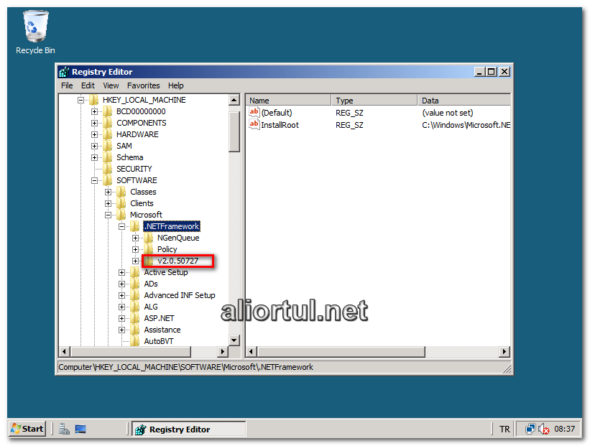Select the Advanced INF Setup key
Screen dimensions: 590x446
pos(180,295)
